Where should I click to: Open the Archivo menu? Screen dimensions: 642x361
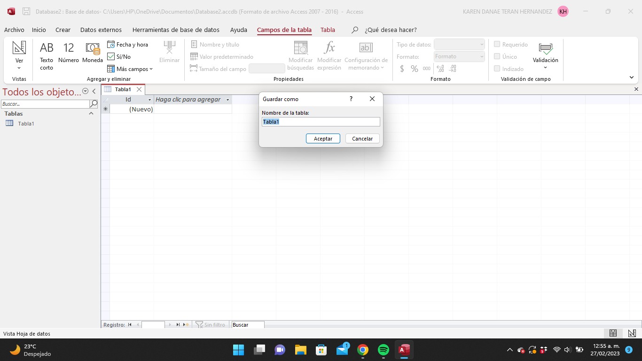pyautogui.click(x=14, y=30)
